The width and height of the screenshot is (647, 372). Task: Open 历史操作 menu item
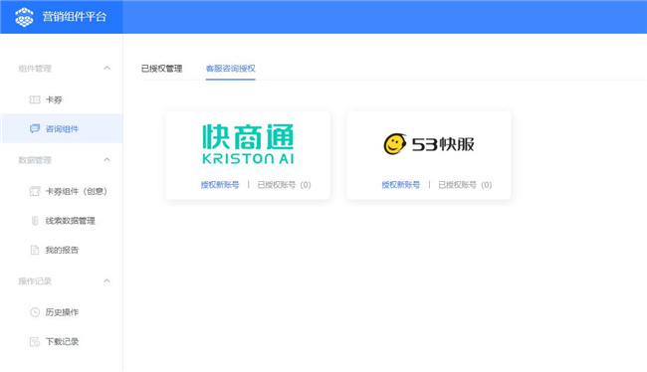(62, 312)
